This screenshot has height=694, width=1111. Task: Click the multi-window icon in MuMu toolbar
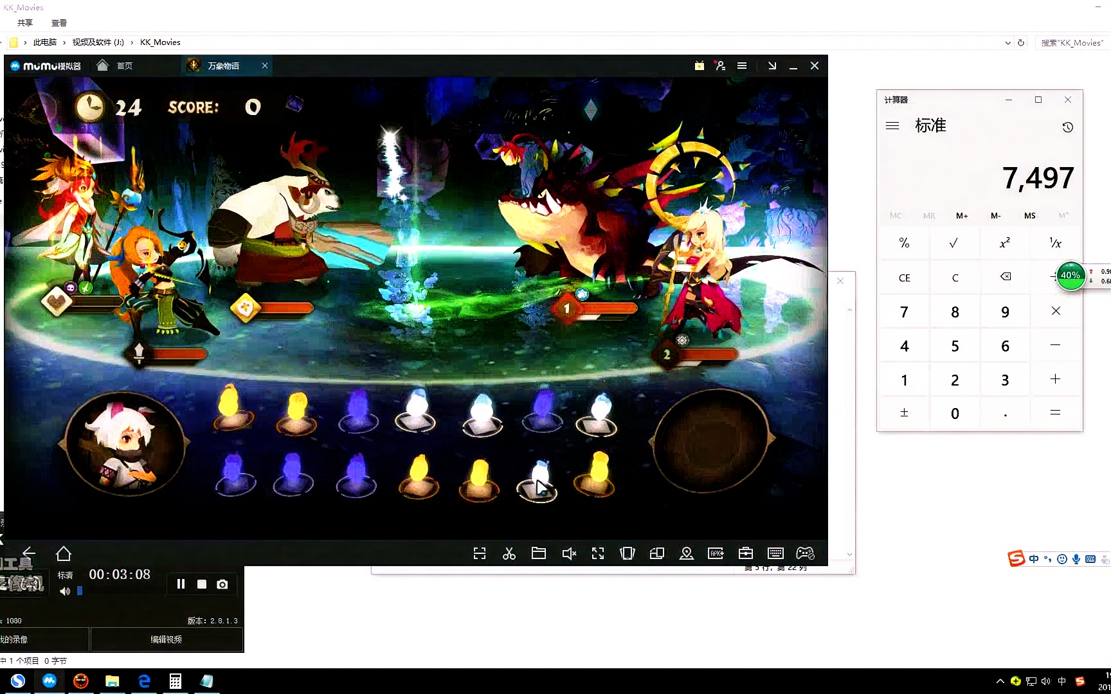tap(657, 553)
